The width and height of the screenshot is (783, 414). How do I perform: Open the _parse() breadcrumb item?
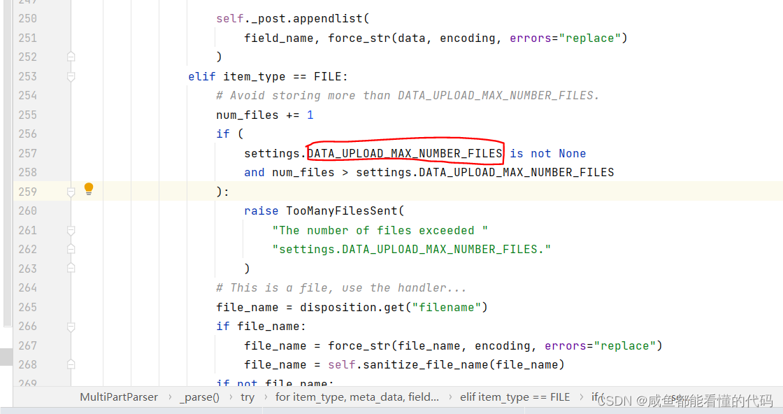tap(200, 397)
